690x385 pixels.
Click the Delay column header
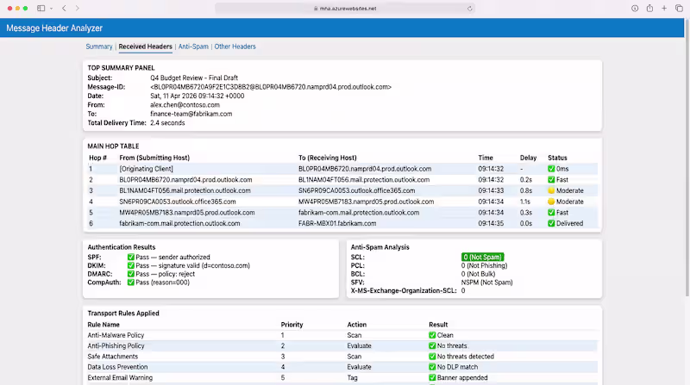point(528,158)
